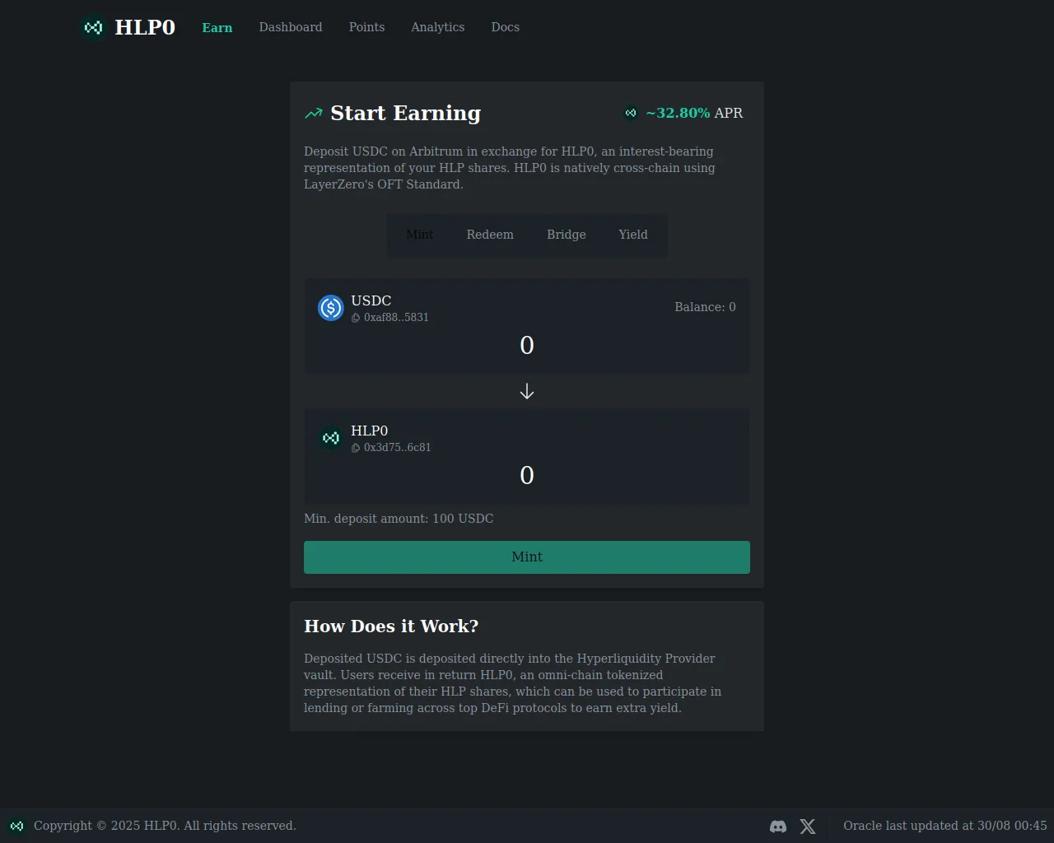Open the Analytics page
The height and width of the screenshot is (843, 1054).
(438, 27)
